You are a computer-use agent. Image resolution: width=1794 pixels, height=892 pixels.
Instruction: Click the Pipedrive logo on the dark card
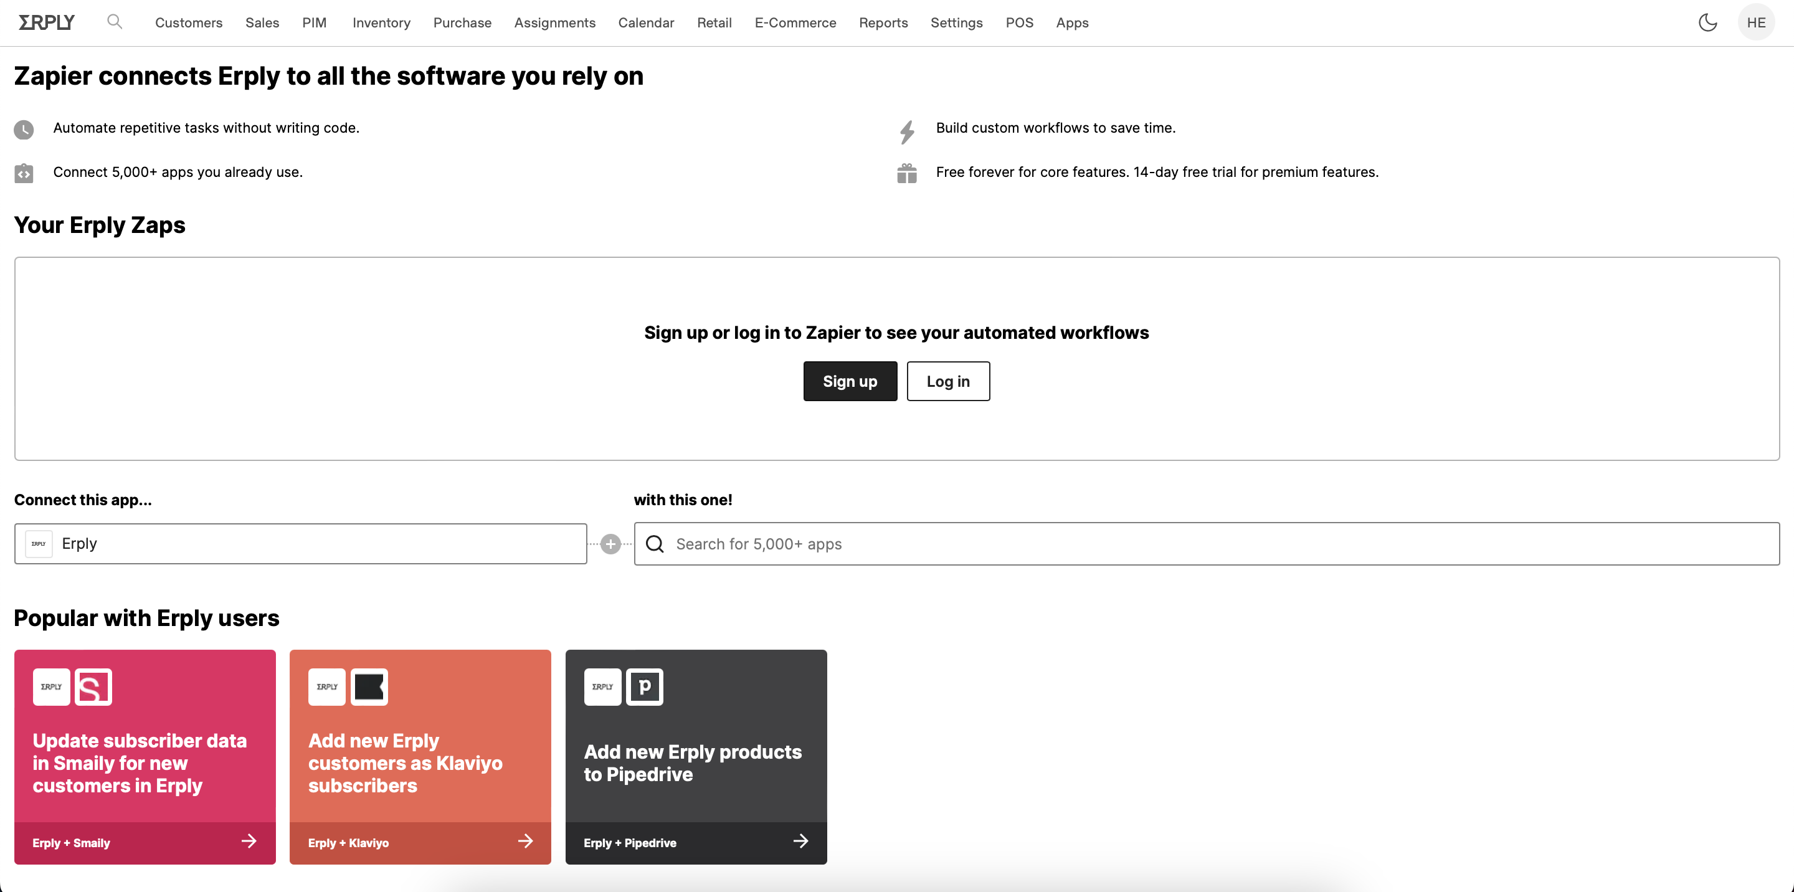click(645, 687)
